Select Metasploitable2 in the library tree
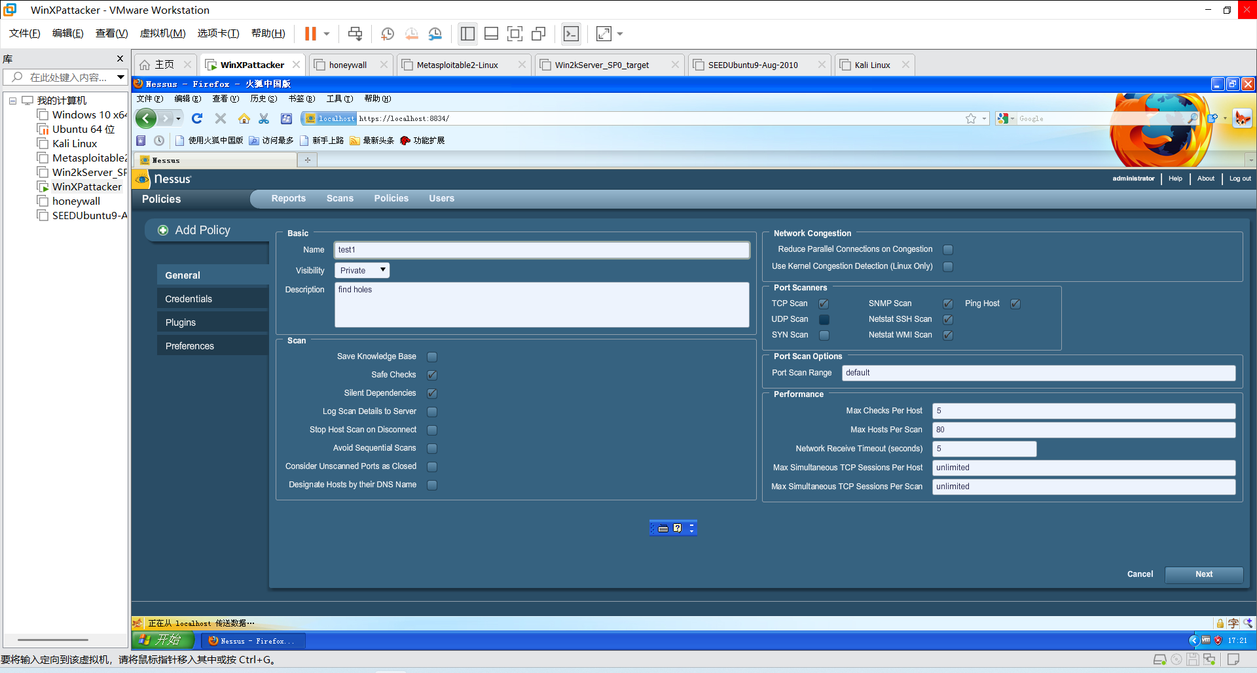The width and height of the screenshot is (1257, 673). click(82, 158)
